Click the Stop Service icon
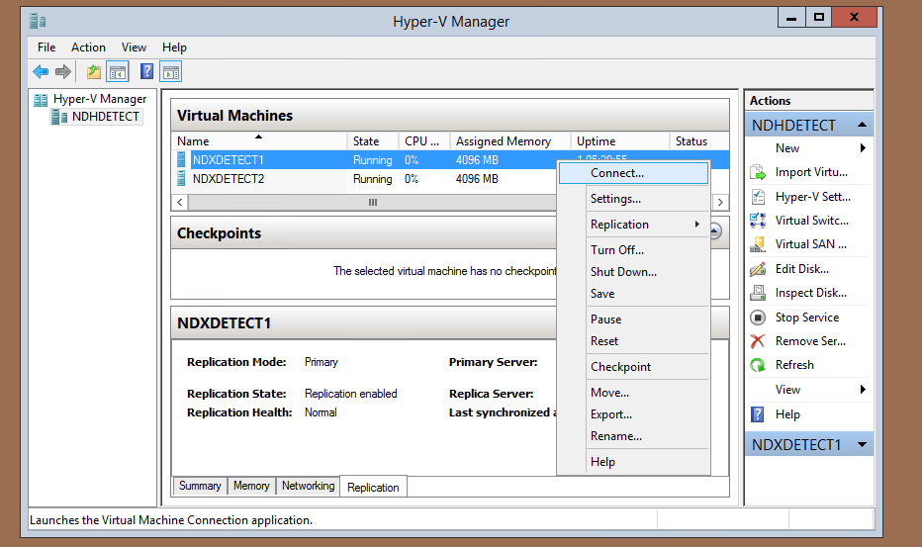 coord(758,318)
